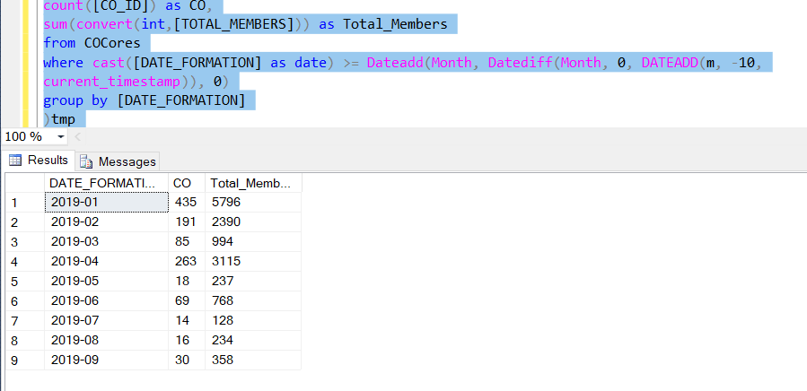Select row header 2
807x391 pixels.
tap(25, 222)
